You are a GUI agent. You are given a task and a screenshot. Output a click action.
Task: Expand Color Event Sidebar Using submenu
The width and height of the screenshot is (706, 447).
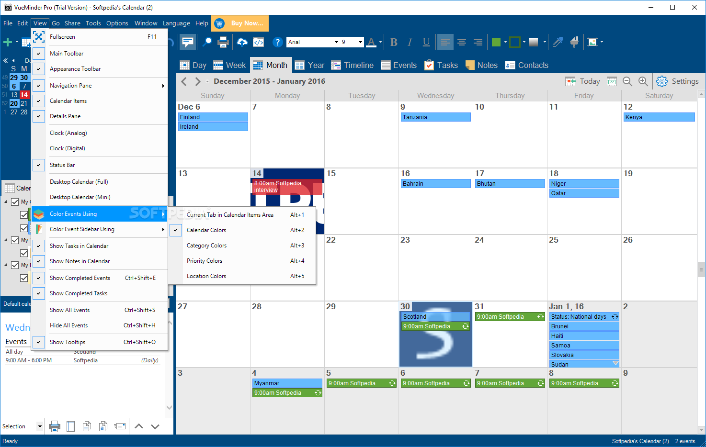[163, 229]
